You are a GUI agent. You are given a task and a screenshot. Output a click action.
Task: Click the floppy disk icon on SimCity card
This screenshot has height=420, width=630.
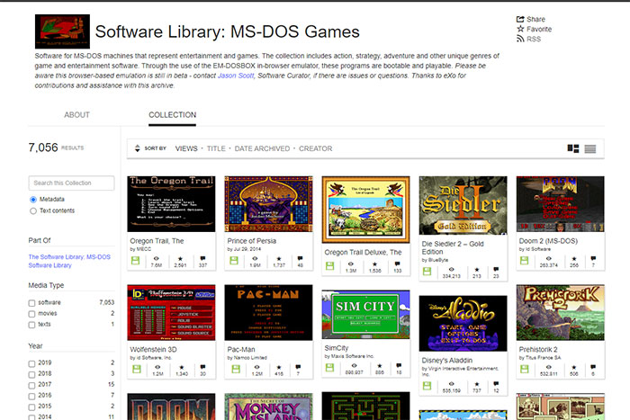pos(330,368)
